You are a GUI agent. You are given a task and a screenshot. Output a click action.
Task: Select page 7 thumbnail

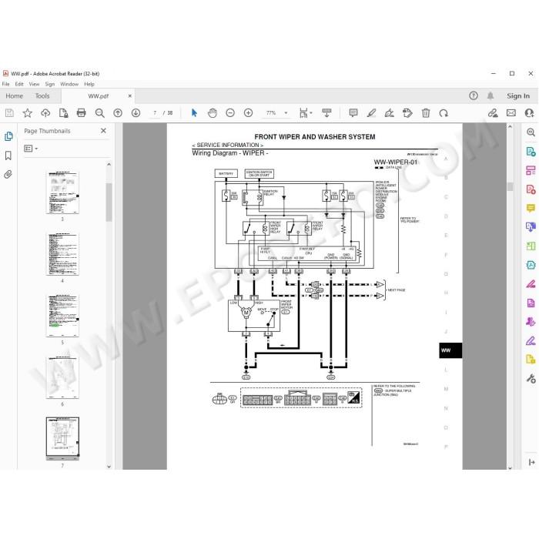[62, 439]
